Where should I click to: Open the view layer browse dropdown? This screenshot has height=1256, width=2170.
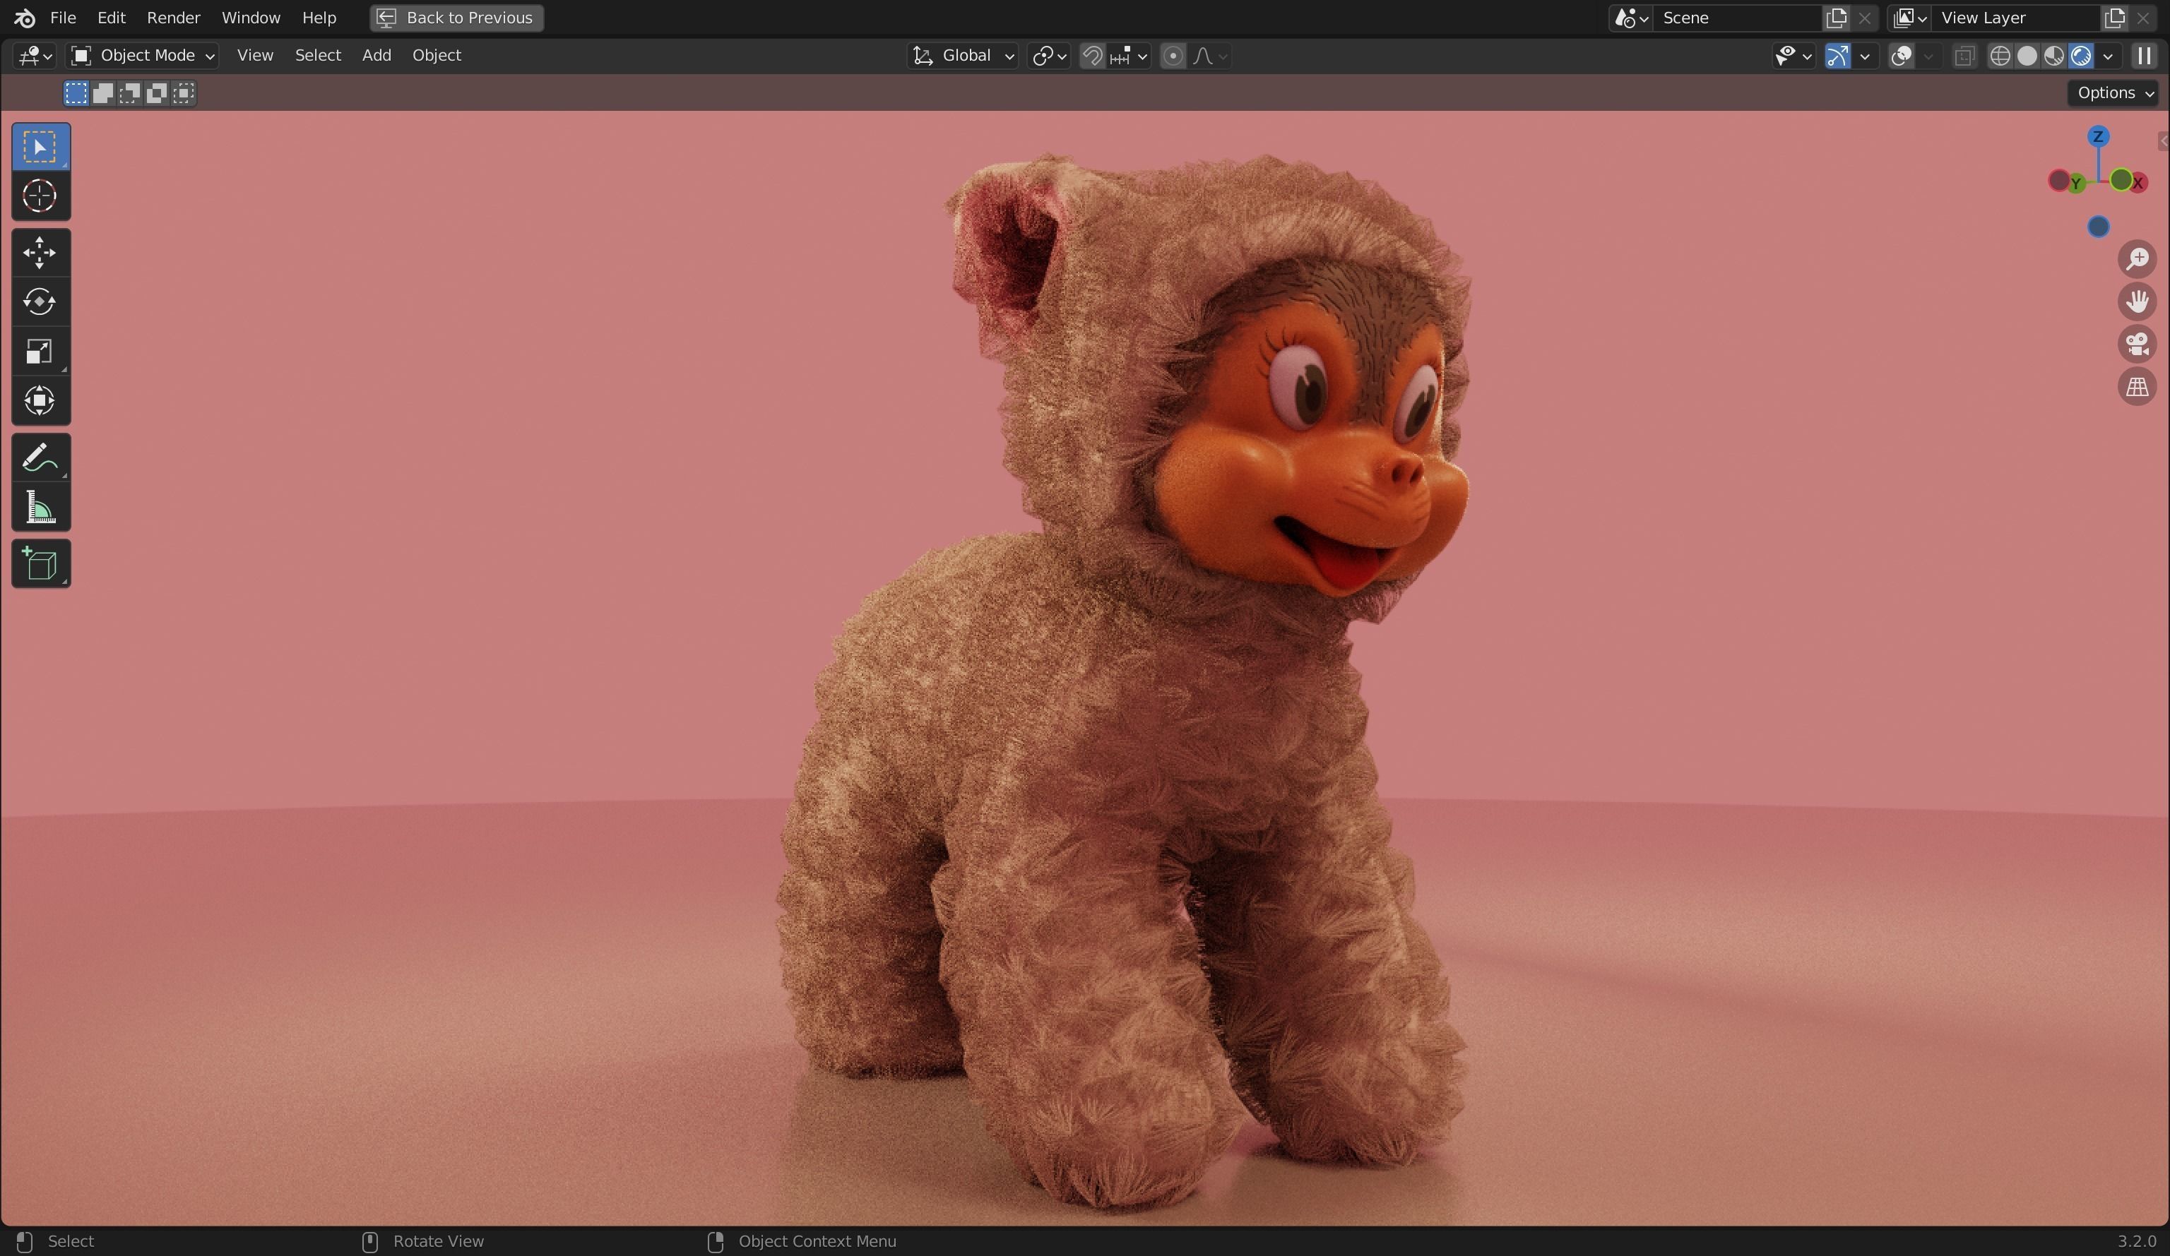coord(1909,17)
